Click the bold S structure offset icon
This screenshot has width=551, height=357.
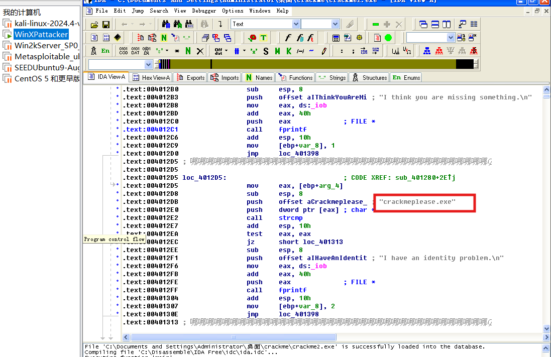point(266,51)
